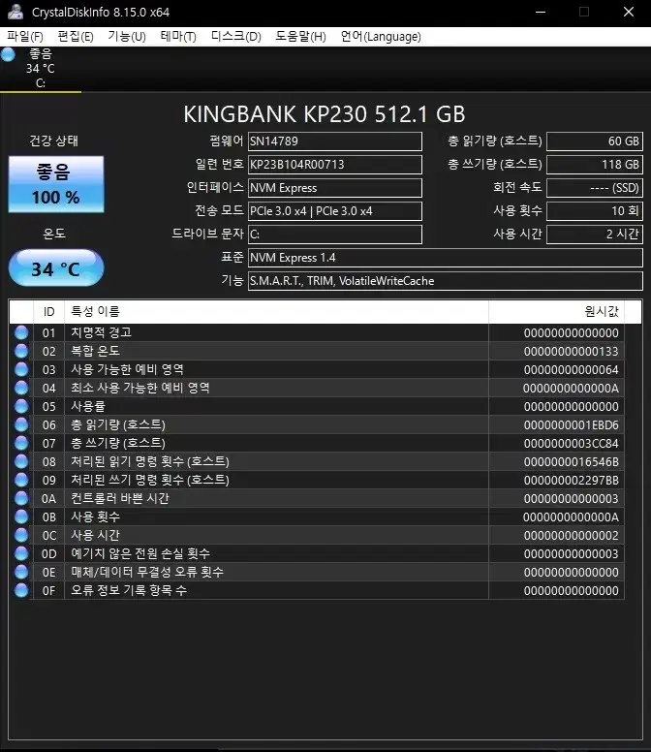
Task: Click the 34 °C temperature button
Action: pyautogui.click(x=56, y=268)
